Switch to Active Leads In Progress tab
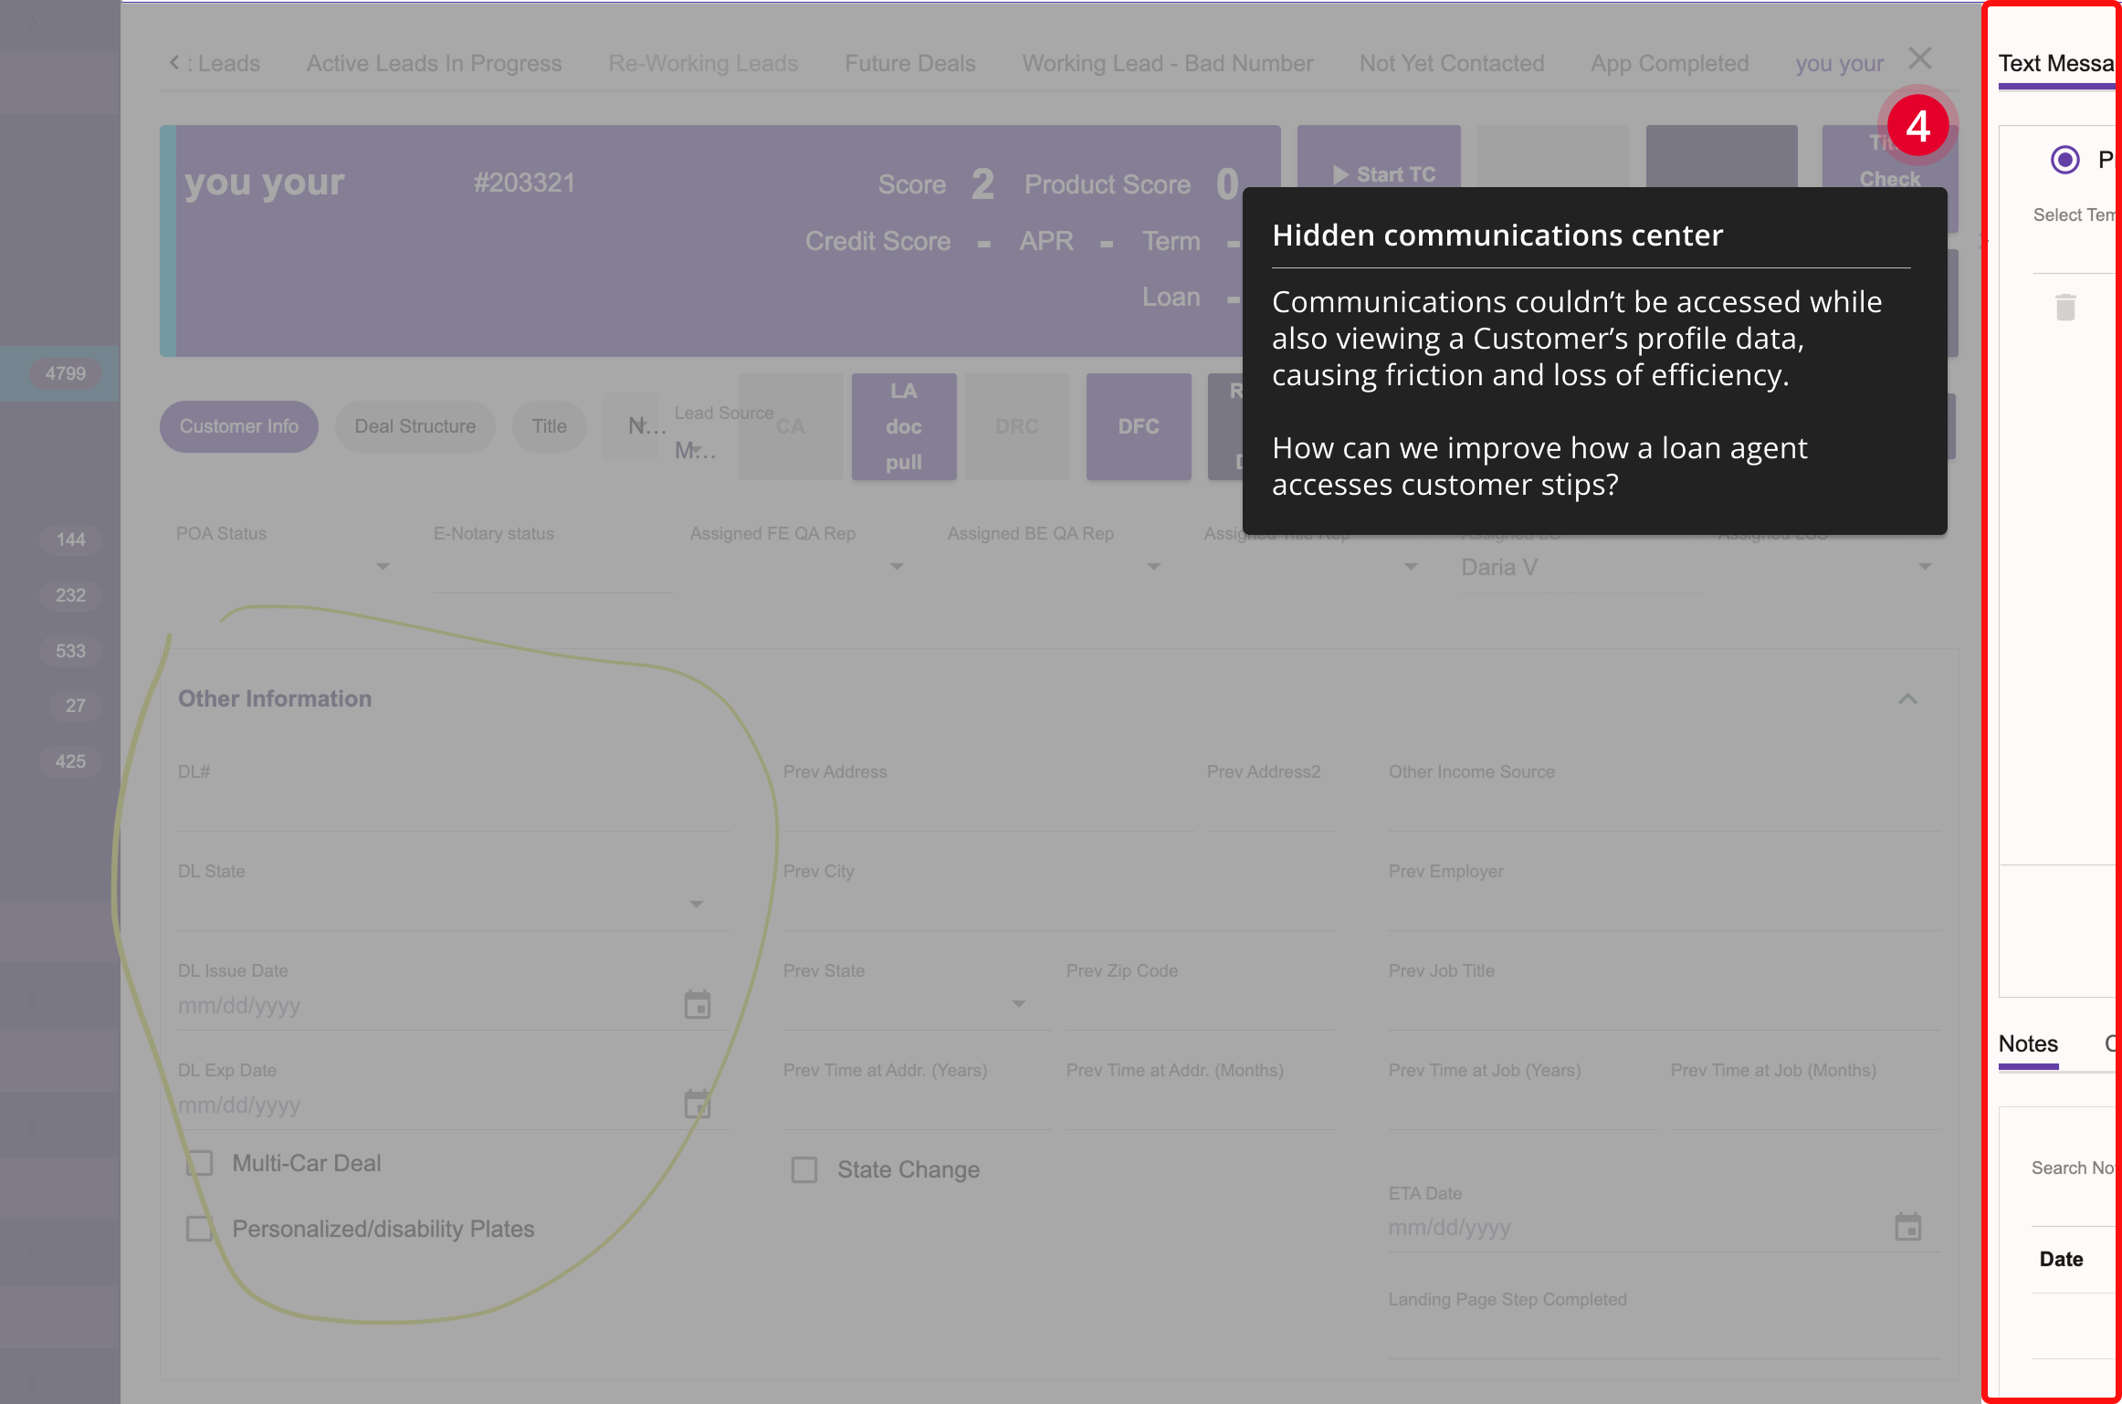This screenshot has height=1404, width=2122. point(434,63)
